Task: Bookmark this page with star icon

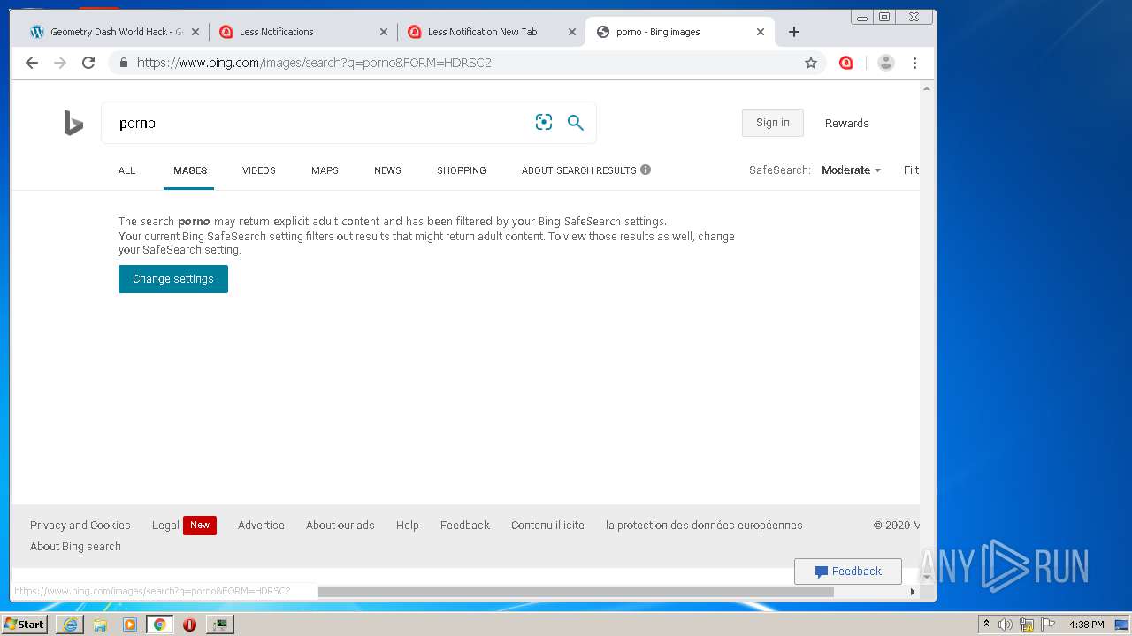Action: pos(811,63)
